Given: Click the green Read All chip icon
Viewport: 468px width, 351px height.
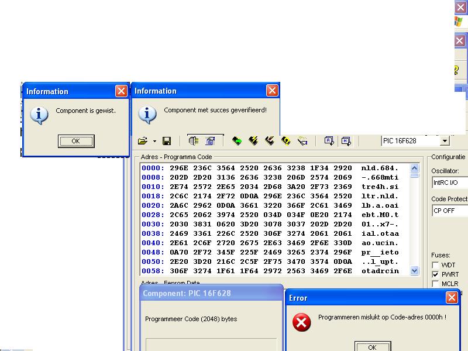Looking at the screenshot, I should (x=237, y=141).
